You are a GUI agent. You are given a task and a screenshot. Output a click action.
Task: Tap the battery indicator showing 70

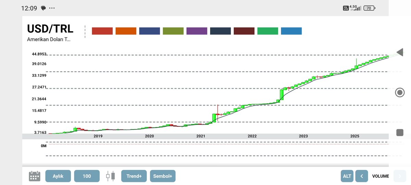[369, 8]
